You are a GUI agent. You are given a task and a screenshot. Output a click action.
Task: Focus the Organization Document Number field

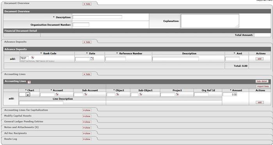click(x=81, y=25)
